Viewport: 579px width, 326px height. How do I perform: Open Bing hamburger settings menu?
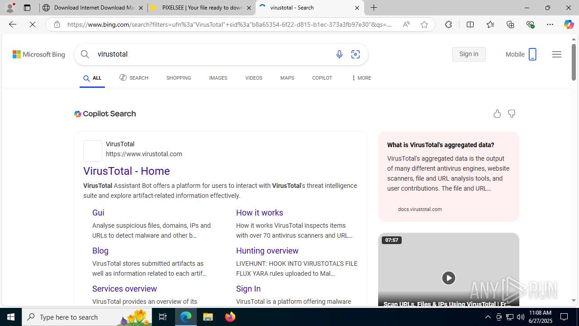point(557,54)
